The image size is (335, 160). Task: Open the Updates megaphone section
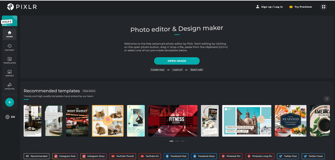(10, 86)
